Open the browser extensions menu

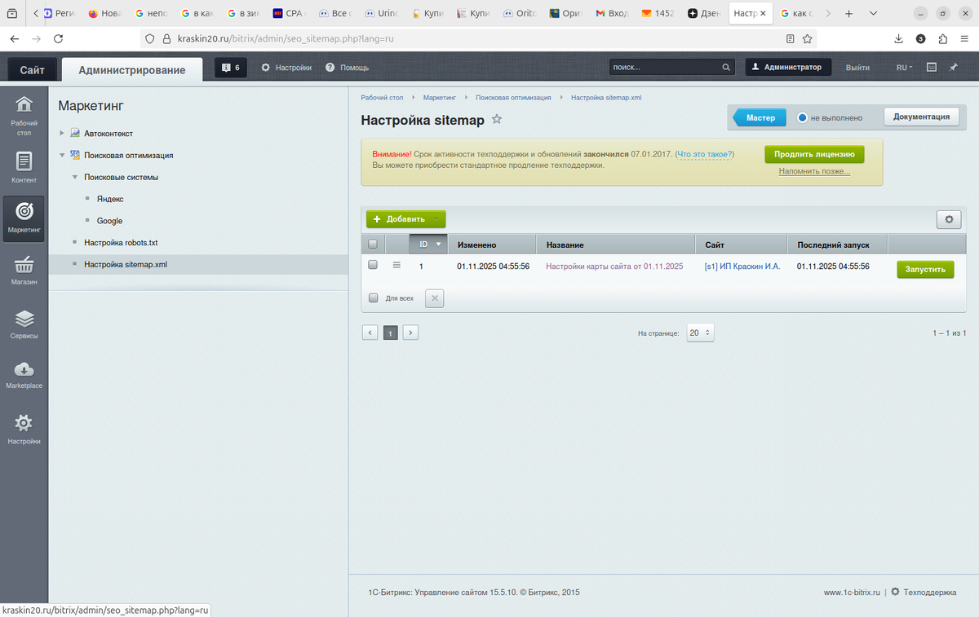943,38
